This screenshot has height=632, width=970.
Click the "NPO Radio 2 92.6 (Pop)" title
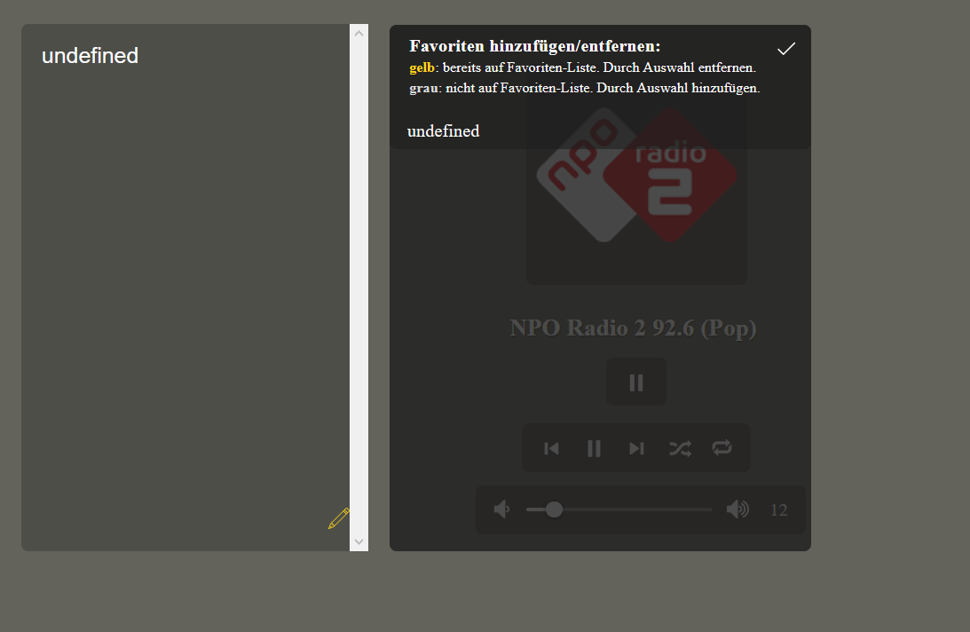pyautogui.click(x=633, y=328)
